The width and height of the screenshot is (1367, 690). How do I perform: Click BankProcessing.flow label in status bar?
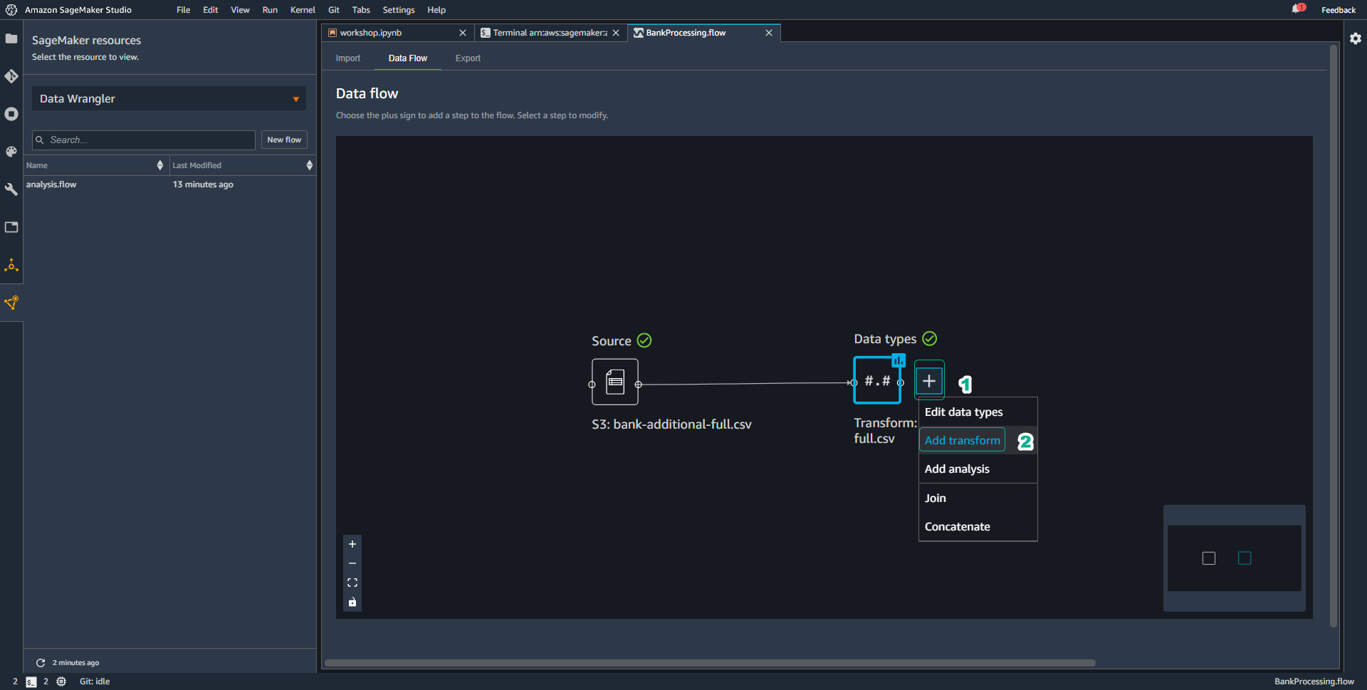click(x=1314, y=681)
